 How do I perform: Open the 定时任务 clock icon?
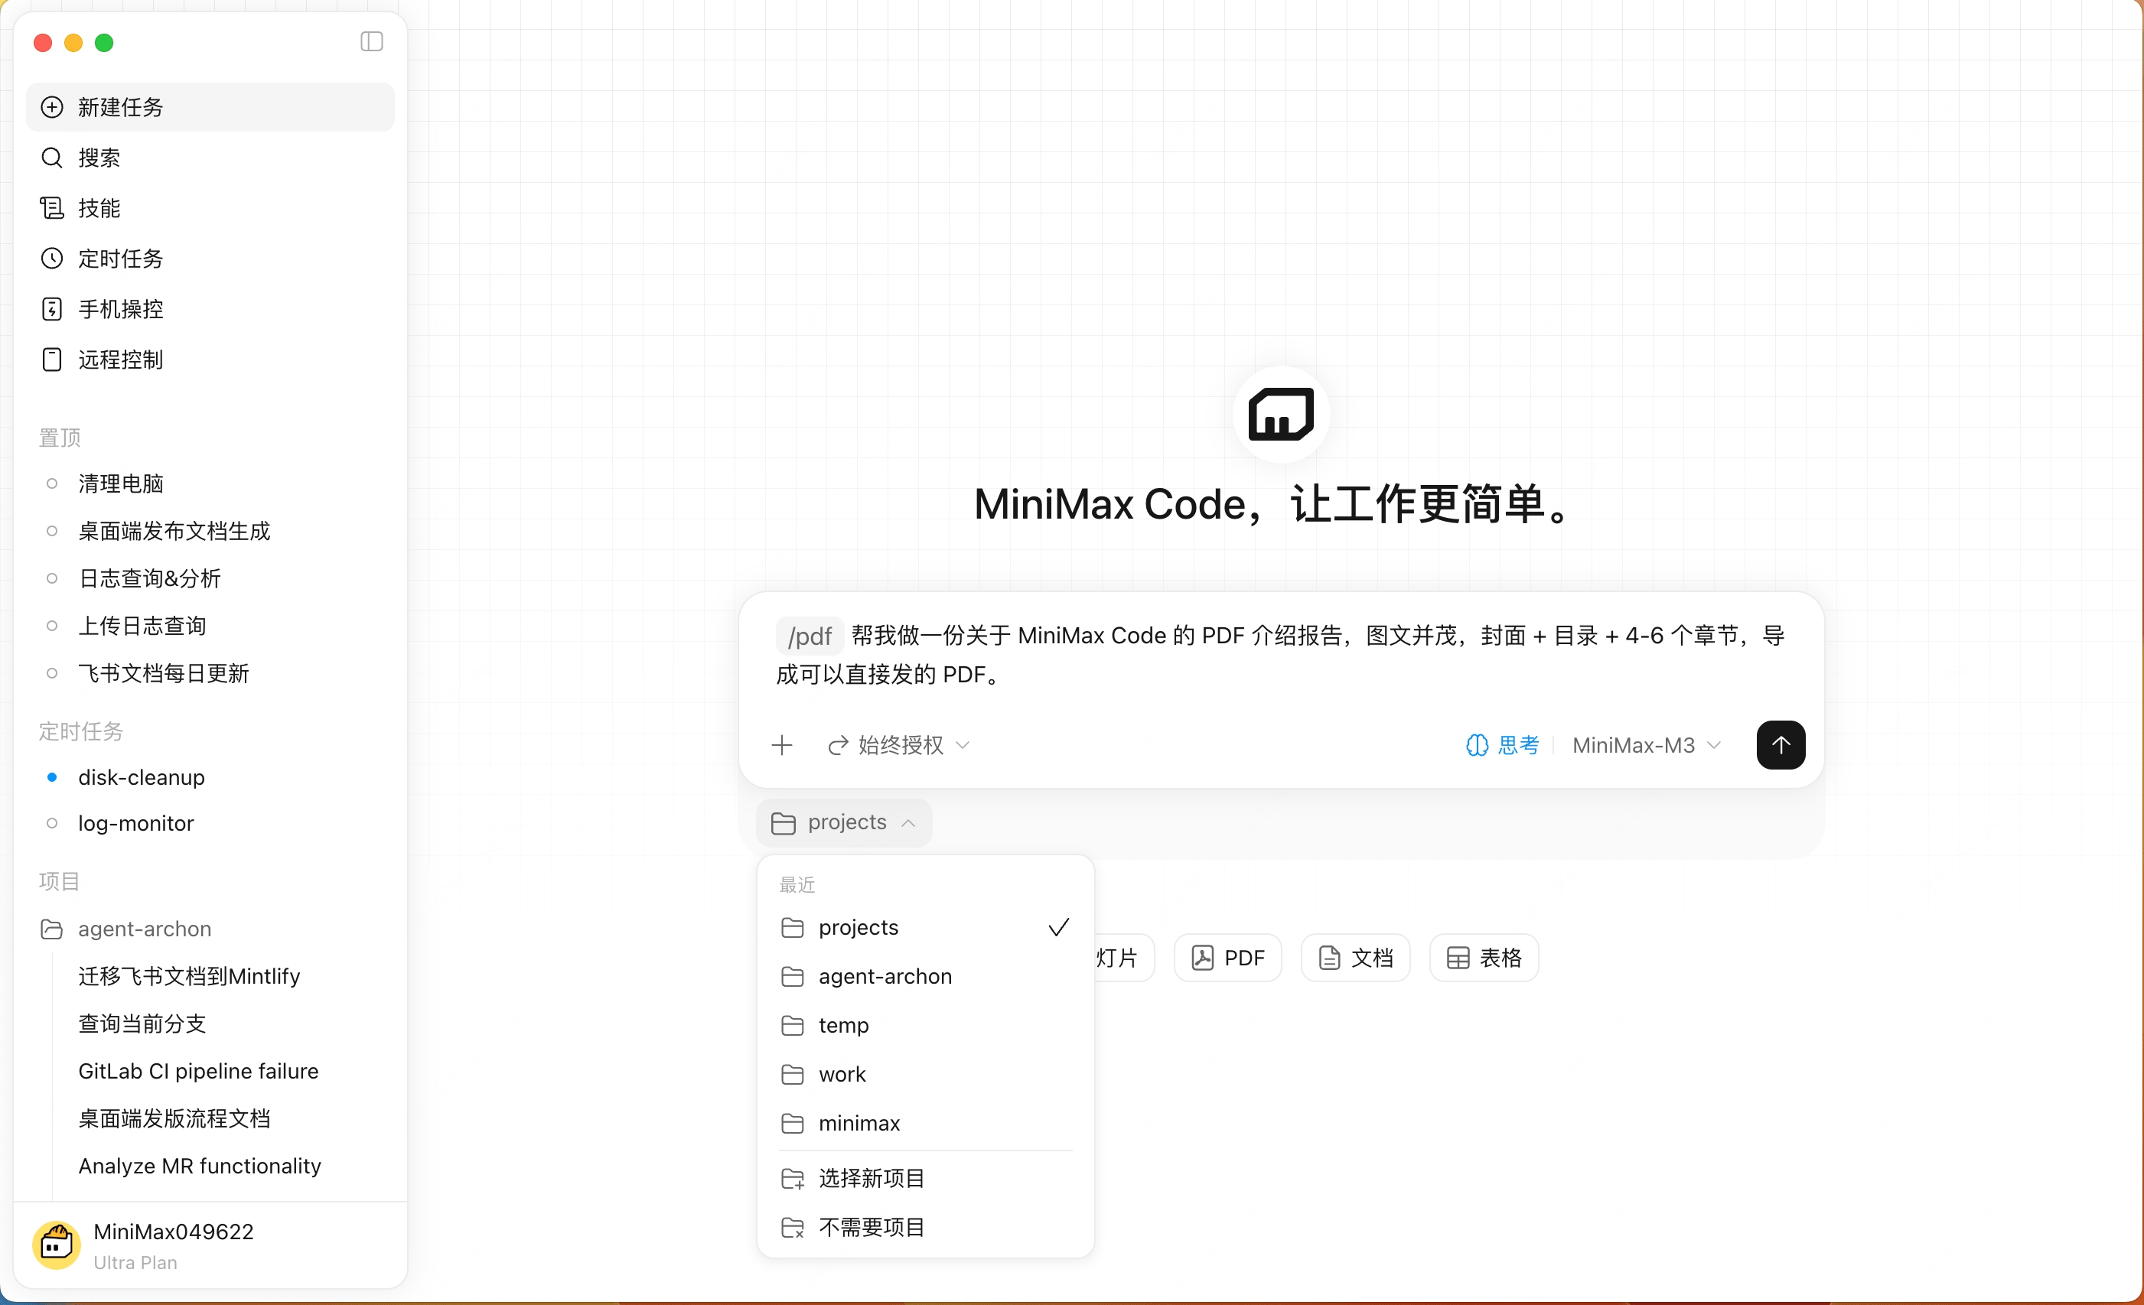tap(52, 259)
